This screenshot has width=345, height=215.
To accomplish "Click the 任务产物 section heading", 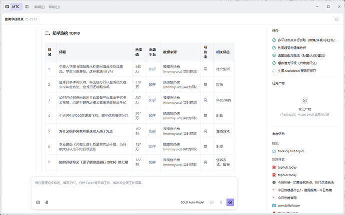I will coord(278,83).
